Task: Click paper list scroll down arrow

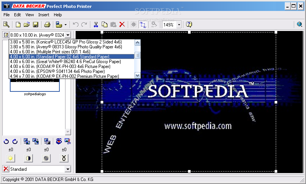Action: [138, 76]
